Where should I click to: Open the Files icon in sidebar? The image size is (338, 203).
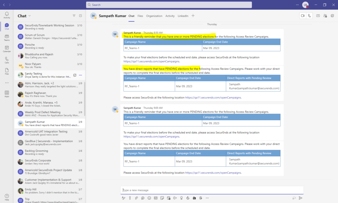point(7,71)
